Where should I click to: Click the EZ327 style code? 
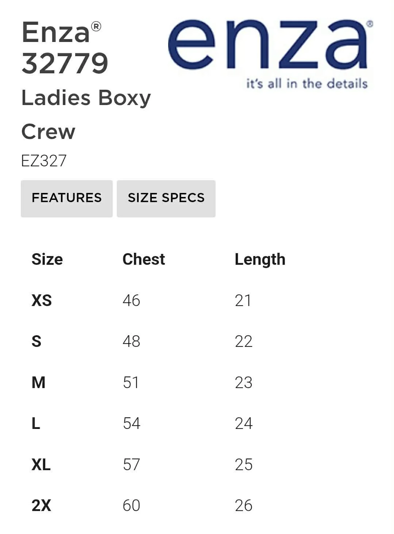[x=44, y=161]
